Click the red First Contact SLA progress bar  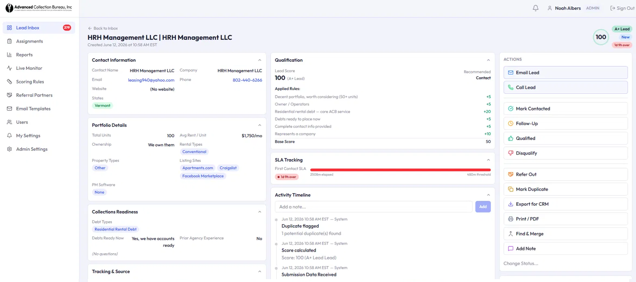400,170
